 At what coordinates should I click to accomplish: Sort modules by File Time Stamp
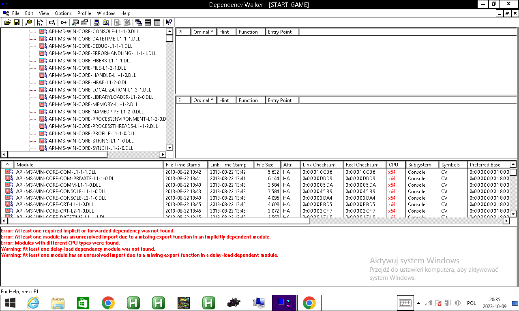click(x=185, y=165)
